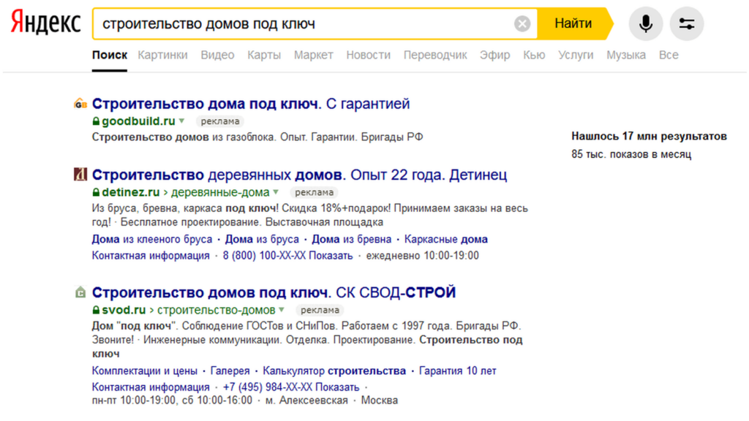The width and height of the screenshot is (749, 421).
Task: Click the Найти search button
Action: coord(573,23)
